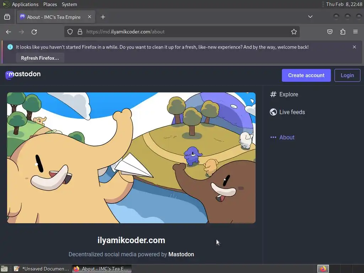Image resolution: width=364 pixels, height=273 pixels.
Task: Click the three-dot About icon
Action: (273, 137)
